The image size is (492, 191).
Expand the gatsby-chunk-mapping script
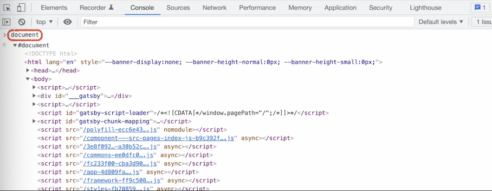pos(34,121)
